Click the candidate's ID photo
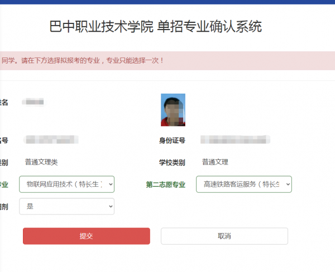The width and height of the screenshot is (335, 272). (x=173, y=109)
